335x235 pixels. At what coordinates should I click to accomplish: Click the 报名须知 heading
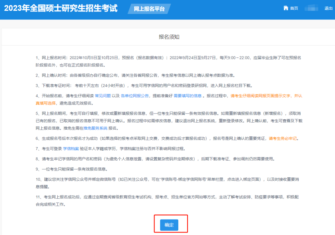tap(169, 37)
